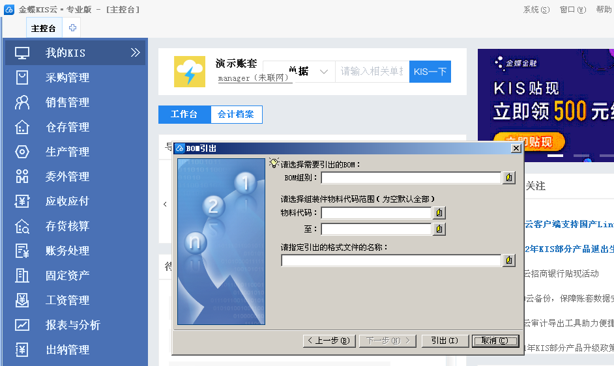Select the 生产管理 production icon
This screenshot has height=366, width=614.
pos(22,152)
